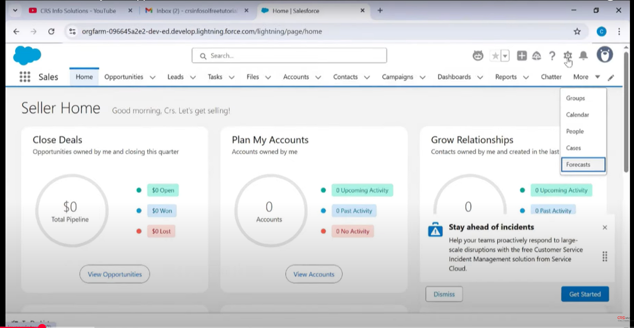
Task: Click the Astro guidance center icon
Action: [478, 56]
